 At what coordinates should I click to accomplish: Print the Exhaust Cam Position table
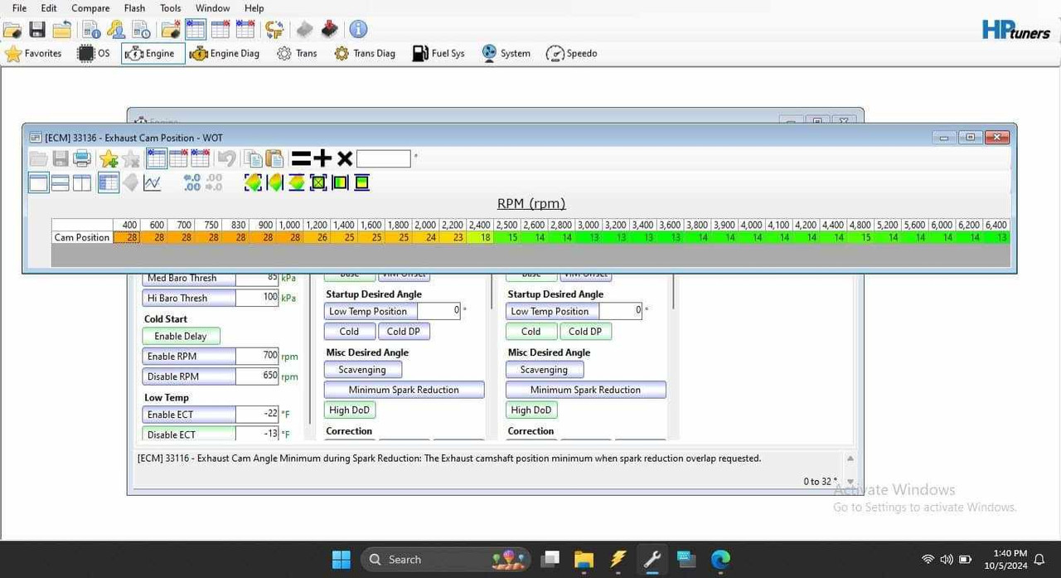(82, 158)
